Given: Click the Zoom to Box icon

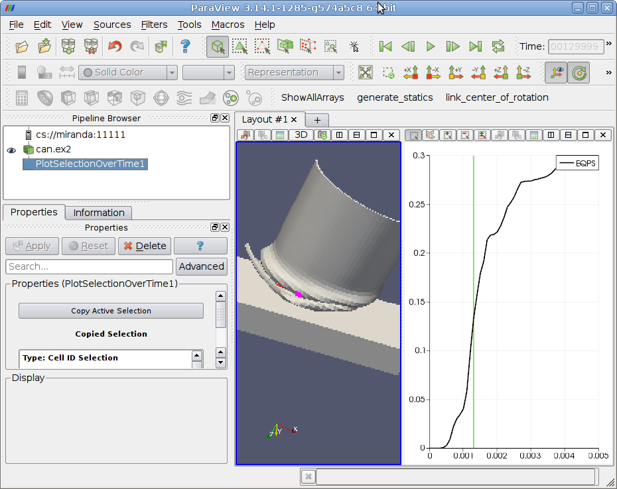Looking at the screenshot, I should pos(388,72).
